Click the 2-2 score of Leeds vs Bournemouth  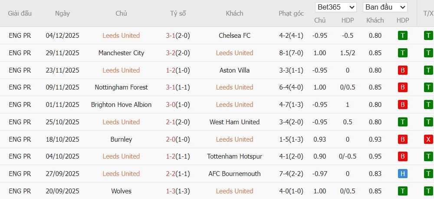point(170,174)
